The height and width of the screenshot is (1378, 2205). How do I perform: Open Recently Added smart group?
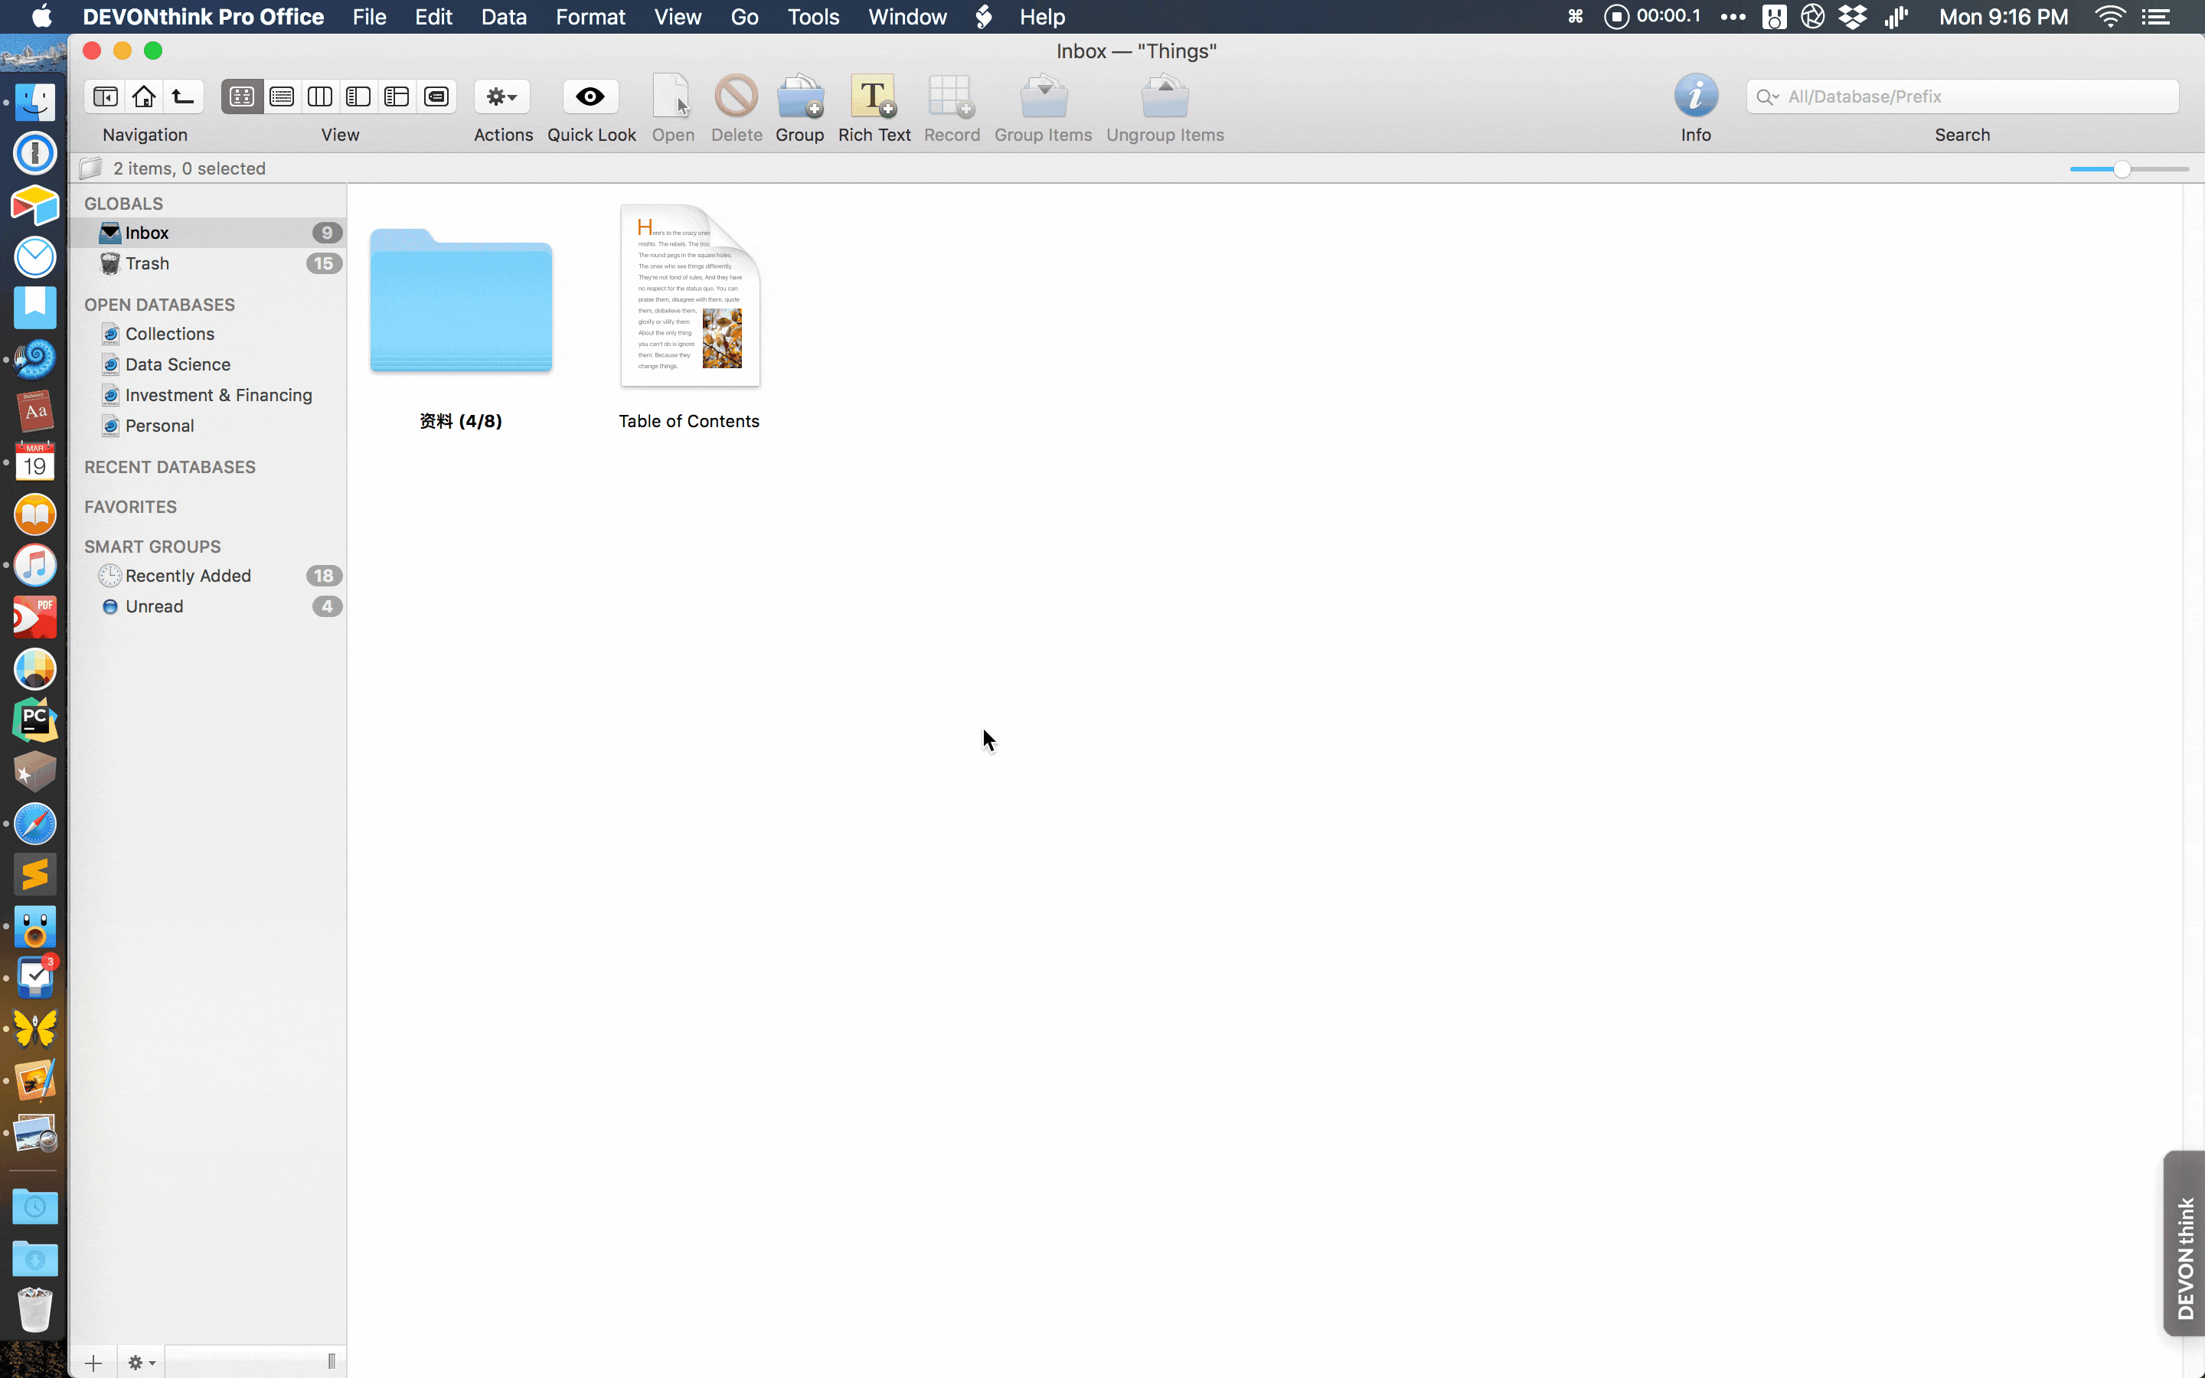click(188, 576)
